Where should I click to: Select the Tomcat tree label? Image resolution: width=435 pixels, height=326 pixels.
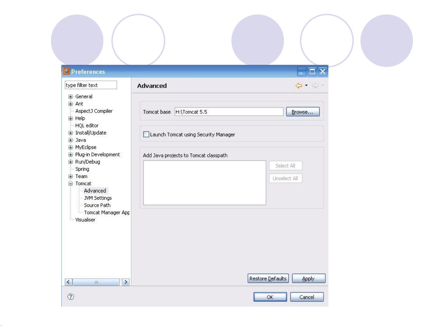pos(83,183)
